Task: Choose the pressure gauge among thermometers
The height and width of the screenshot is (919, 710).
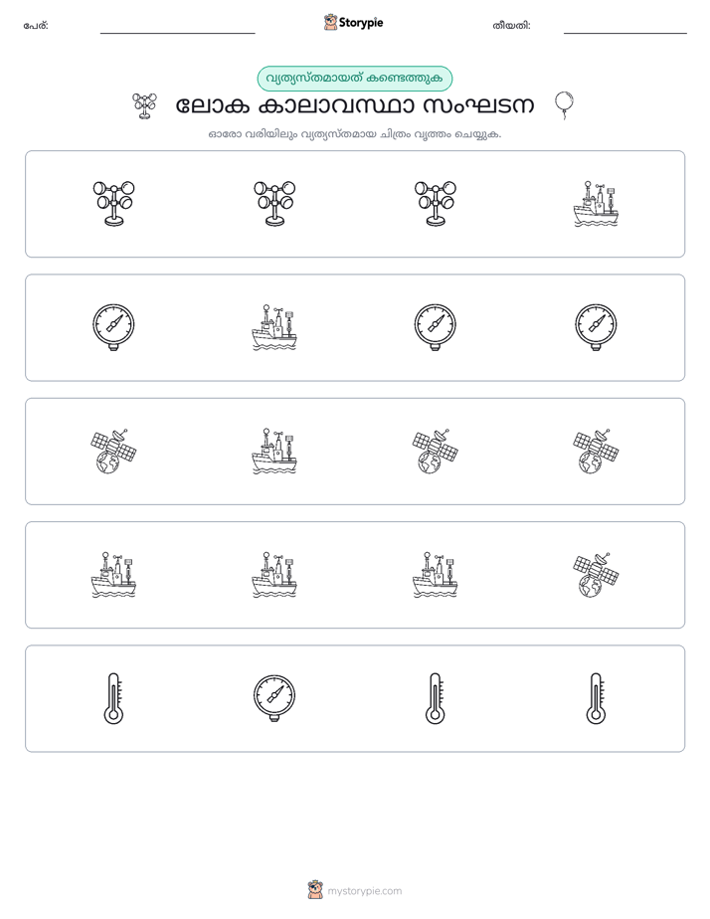Action: [x=274, y=698]
